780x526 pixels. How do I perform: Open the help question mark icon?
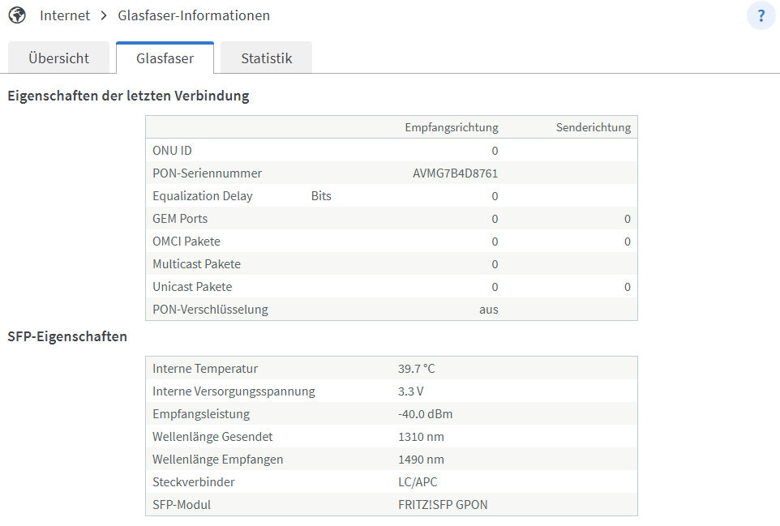(x=761, y=16)
